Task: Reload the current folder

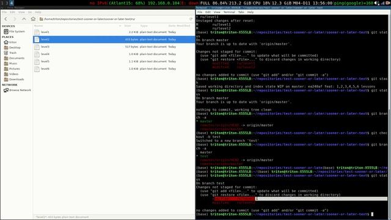Action: pos(191,19)
